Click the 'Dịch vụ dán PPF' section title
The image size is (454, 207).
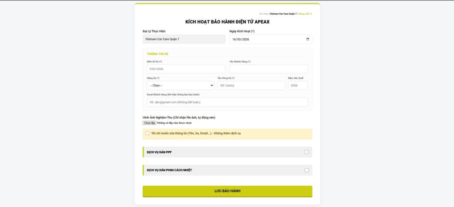click(159, 152)
